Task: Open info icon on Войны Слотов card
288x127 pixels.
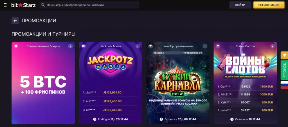Action: (x=272, y=46)
